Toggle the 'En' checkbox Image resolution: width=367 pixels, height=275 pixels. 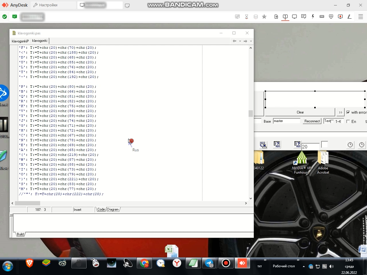pos(348,121)
